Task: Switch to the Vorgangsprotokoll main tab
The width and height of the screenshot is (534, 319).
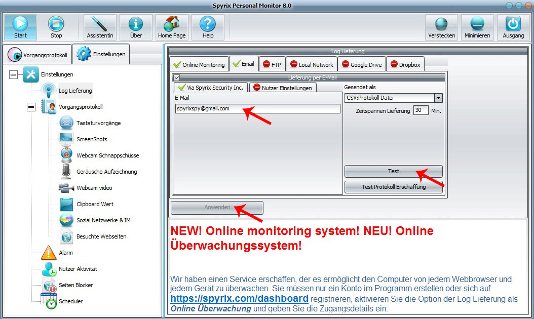Action: [38, 55]
